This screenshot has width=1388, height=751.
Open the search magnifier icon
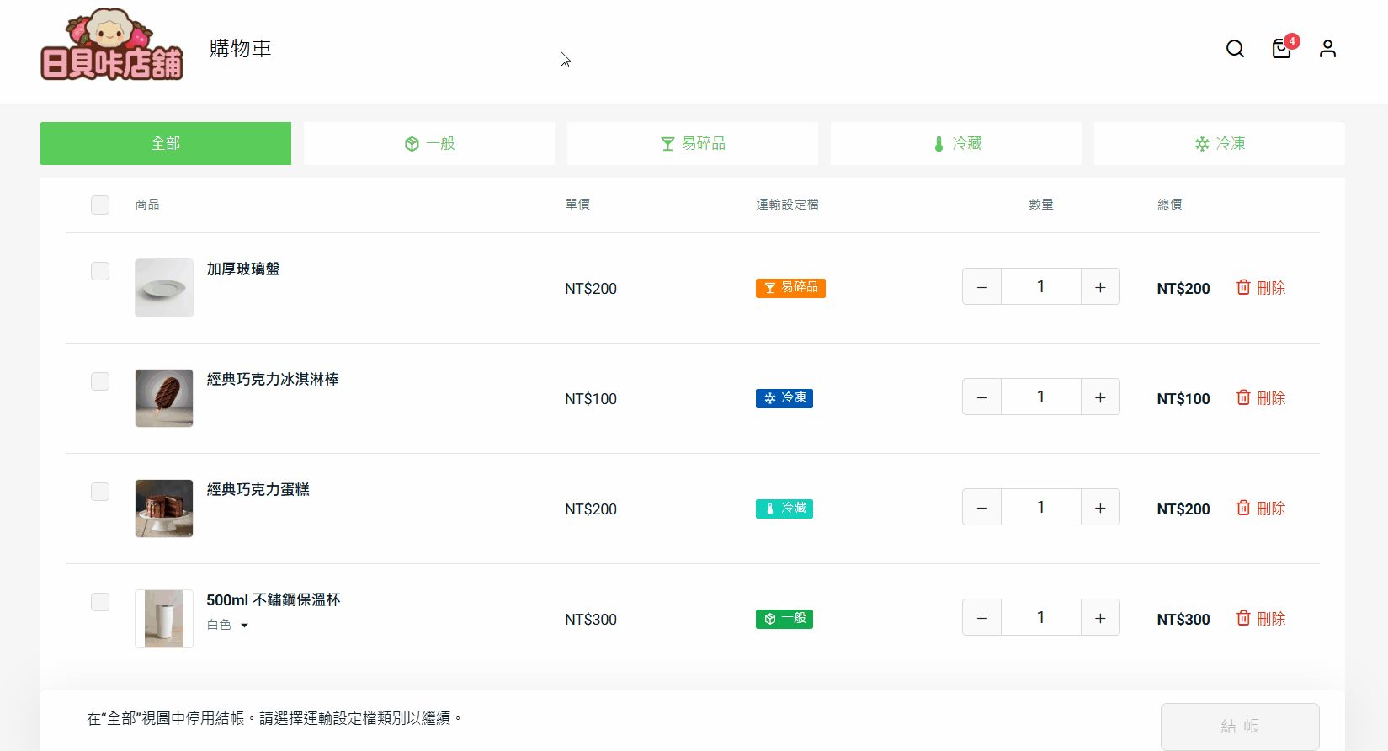click(x=1235, y=49)
